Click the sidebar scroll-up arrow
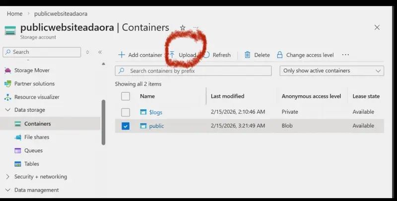The image size is (397, 201). 103,64
